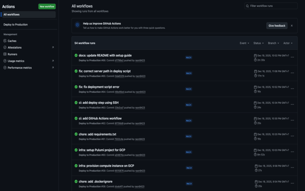The height and width of the screenshot is (191, 305).
Task: Open commit link in run #63
Action: pos(119,108)
